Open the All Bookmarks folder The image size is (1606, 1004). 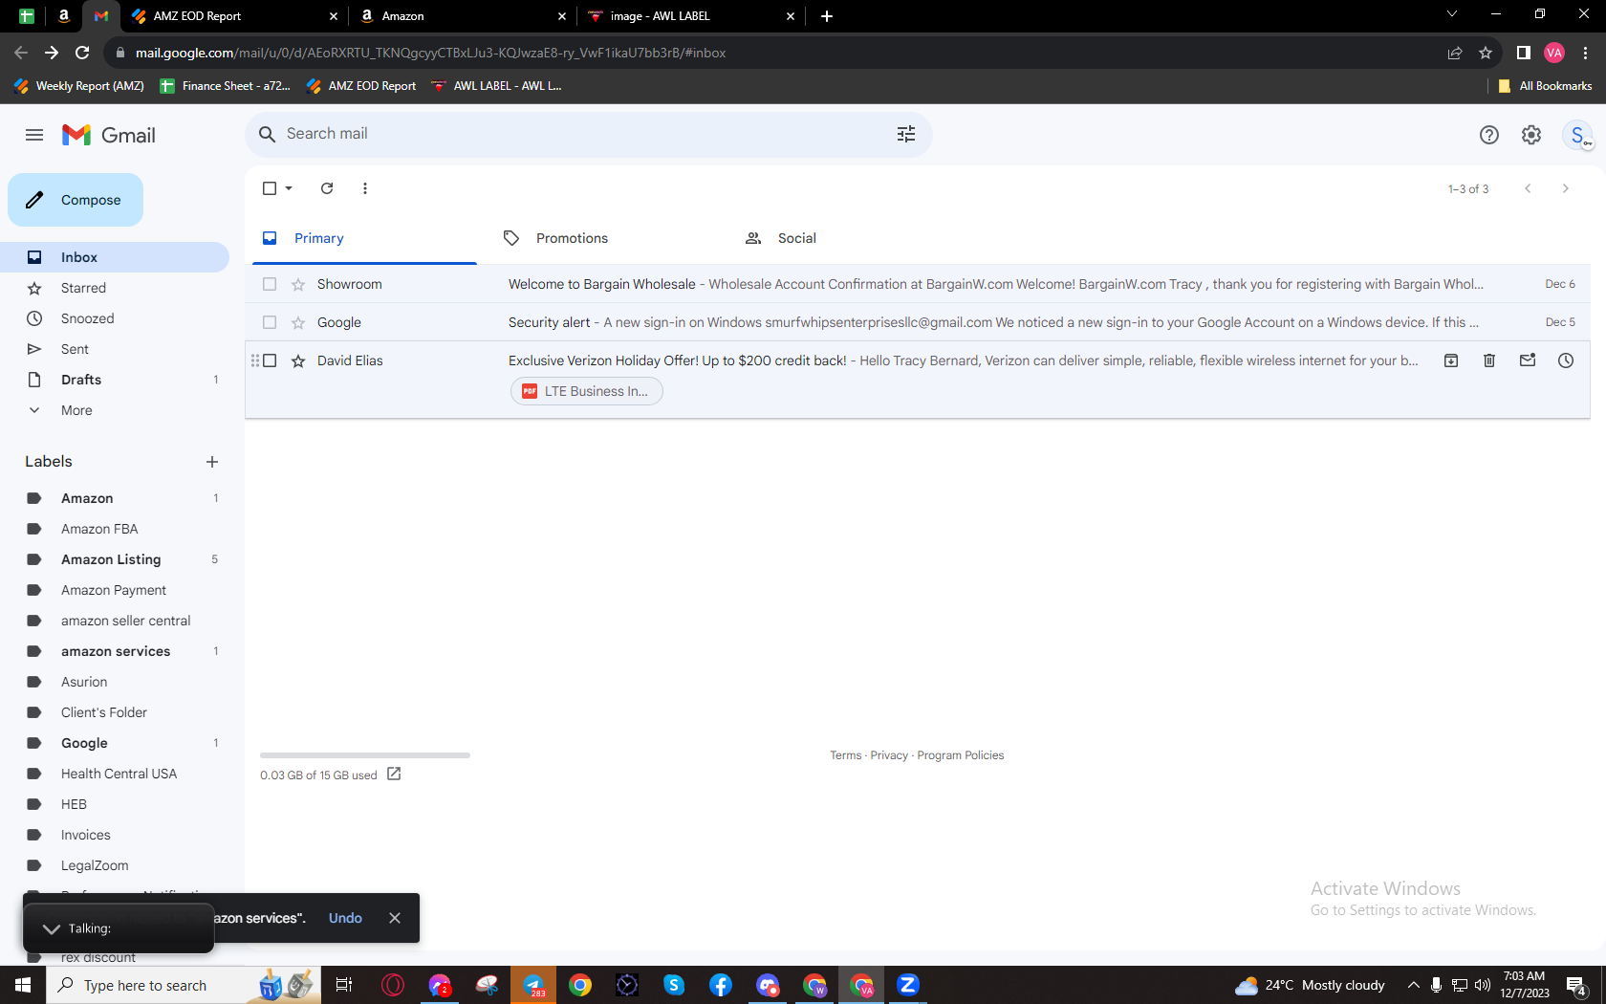tap(1546, 86)
